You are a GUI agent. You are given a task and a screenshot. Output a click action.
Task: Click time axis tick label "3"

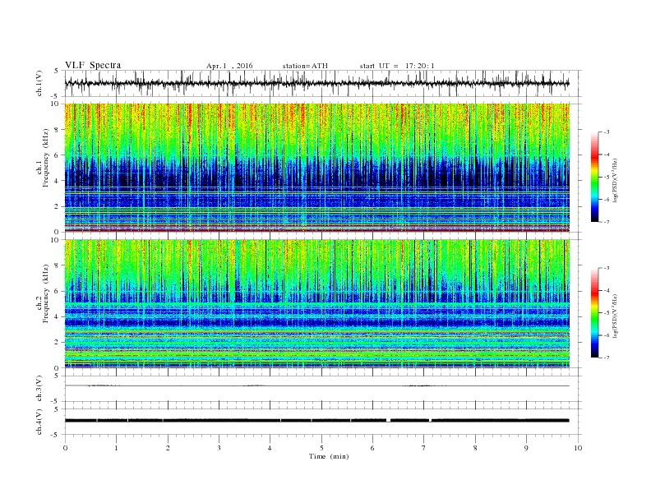point(219,448)
